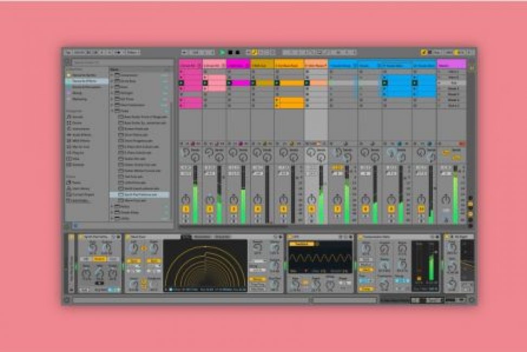Screen dimensions: 527x352
Task: Deactivate track 6 with its yellow activator
Action: pyautogui.click(x=312, y=209)
